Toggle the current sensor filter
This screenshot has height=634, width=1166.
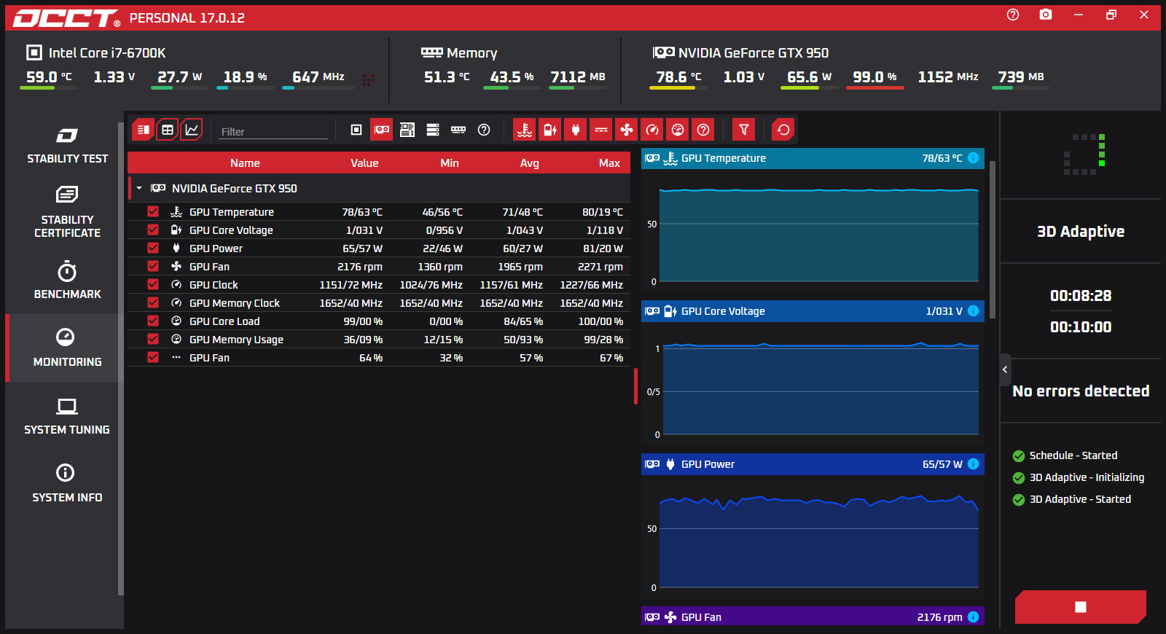tap(601, 130)
